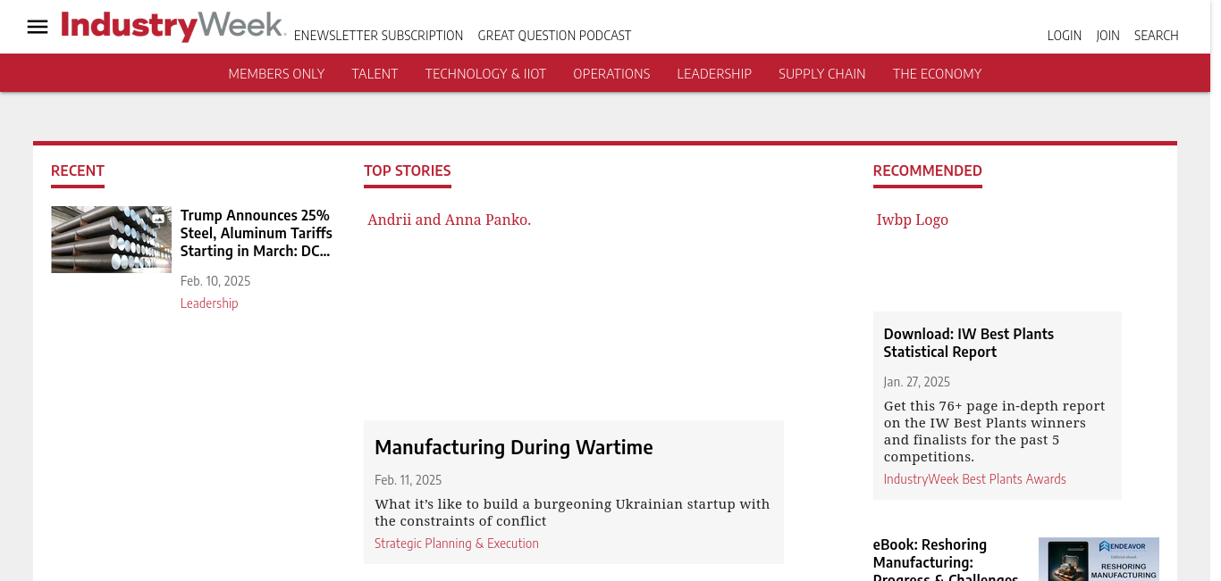
Task: Visit the Supply Chain section
Action: pos(821,74)
